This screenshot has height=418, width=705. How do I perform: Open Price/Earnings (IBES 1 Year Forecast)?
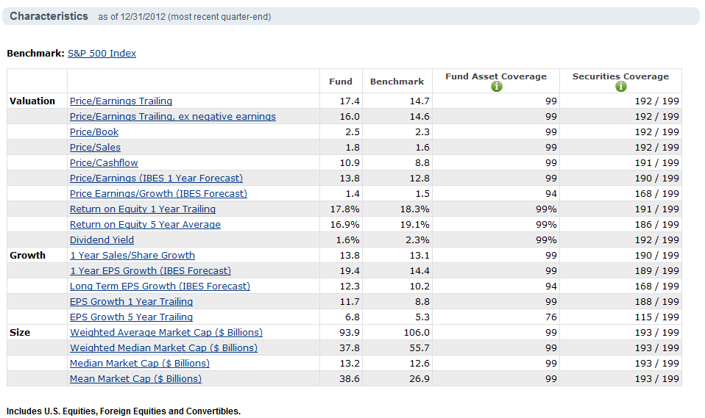pyautogui.click(x=156, y=179)
